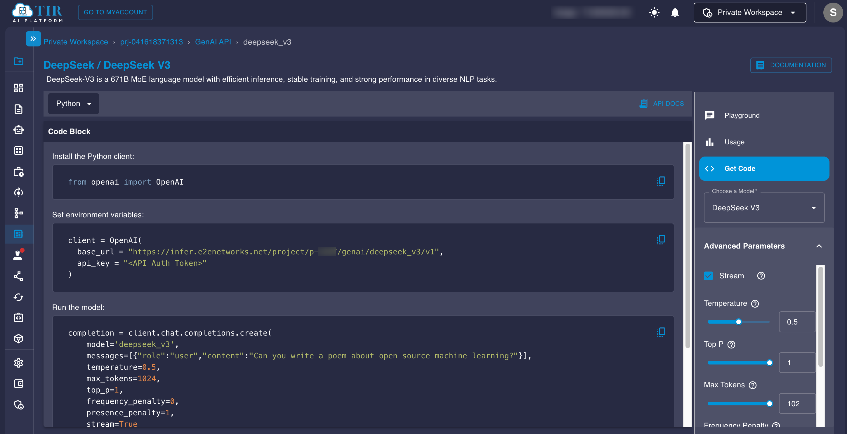Image resolution: width=847 pixels, height=434 pixels.
Task: Click the Advanced Parameters panel scrollbar
Action: click(820, 317)
